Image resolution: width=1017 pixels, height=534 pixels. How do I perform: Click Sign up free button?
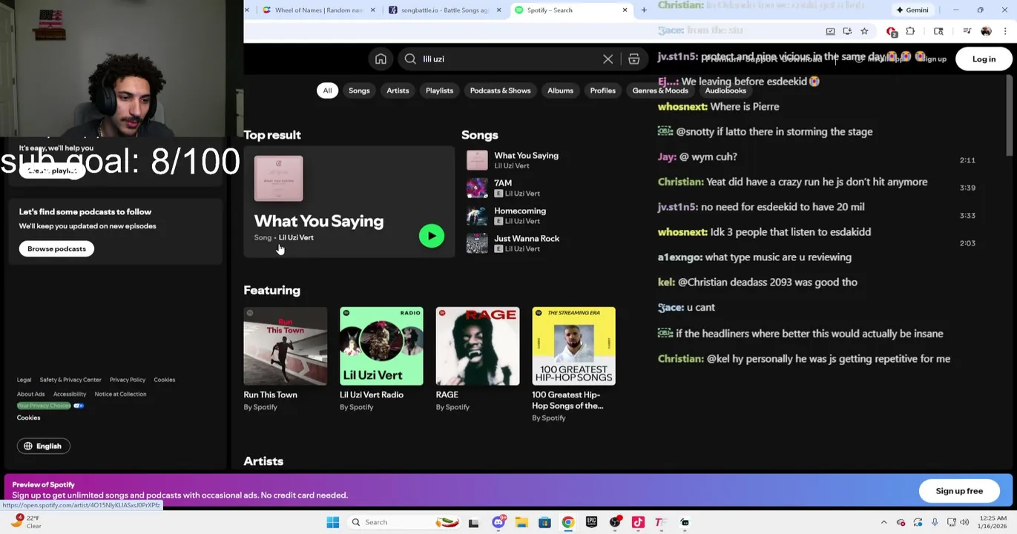pos(959,491)
